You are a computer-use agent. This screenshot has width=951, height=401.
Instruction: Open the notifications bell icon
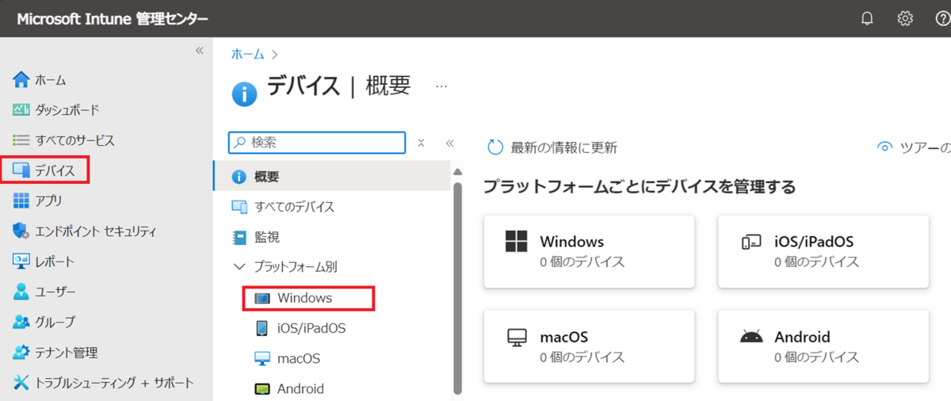[x=867, y=18]
